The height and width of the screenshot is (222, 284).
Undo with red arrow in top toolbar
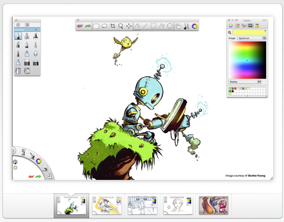click(x=80, y=26)
